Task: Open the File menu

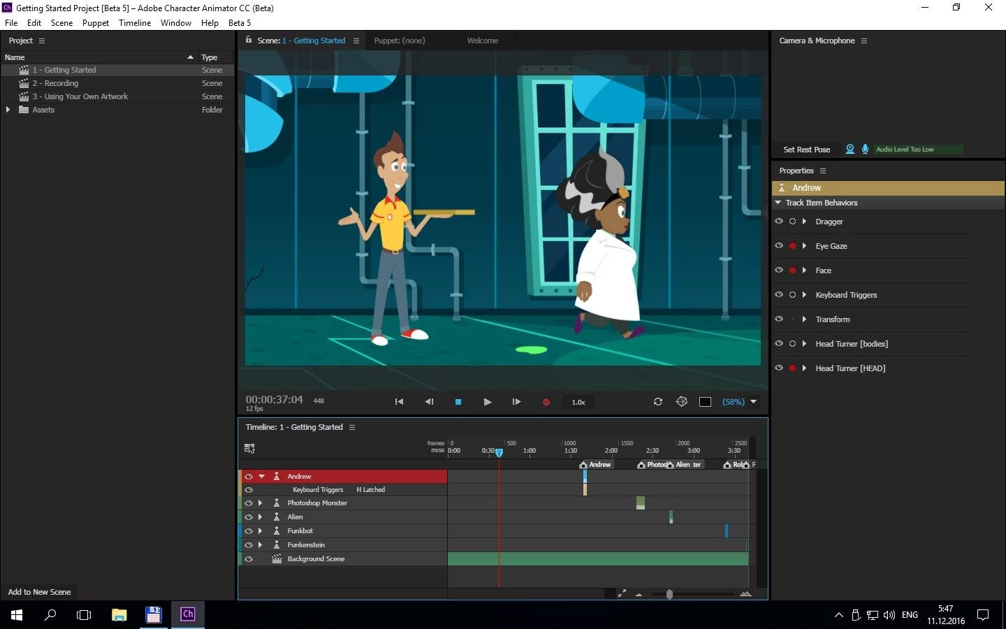Action: pos(11,22)
